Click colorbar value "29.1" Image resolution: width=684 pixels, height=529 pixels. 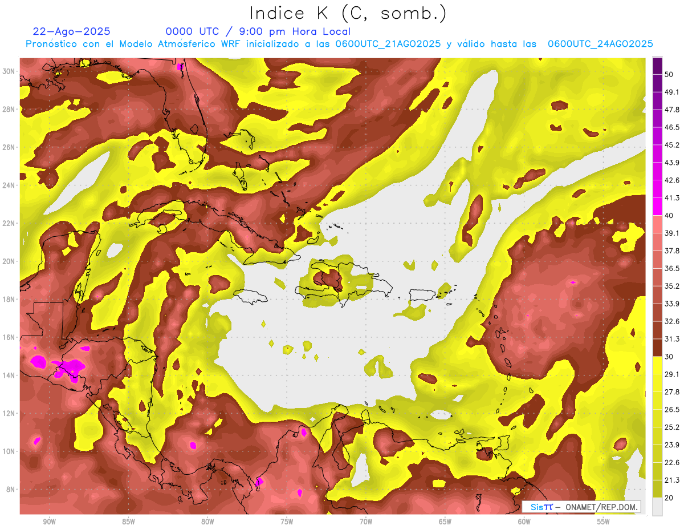point(672,374)
